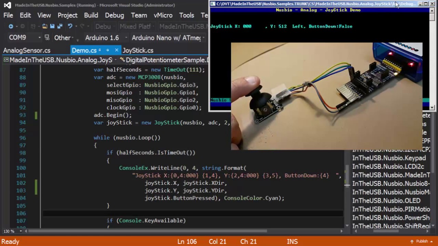The image size is (438, 246).
Task: Switch to the AnalogSensor.cs tab
Action: click(x=27, y=50)
